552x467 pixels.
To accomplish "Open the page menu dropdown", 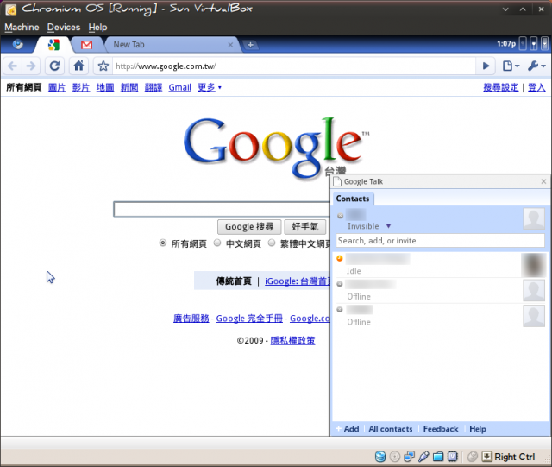I will [511, 66].
